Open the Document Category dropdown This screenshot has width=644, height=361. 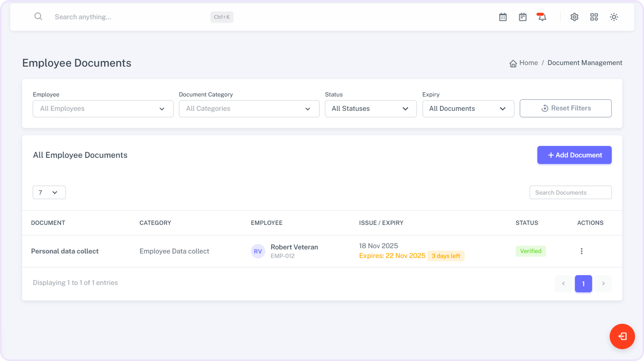pyautogui.click(x=249, y=109)
